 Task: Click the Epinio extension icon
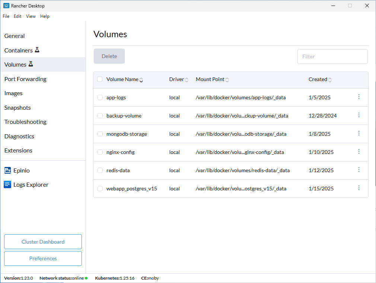[x=8, y=170]
